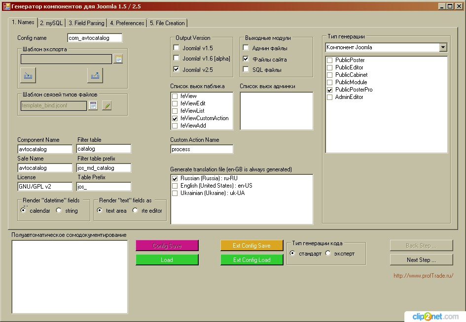Viewport: 466px width, 322px height.
Task: Open the 2. mySQL tab
Action: 51,23
